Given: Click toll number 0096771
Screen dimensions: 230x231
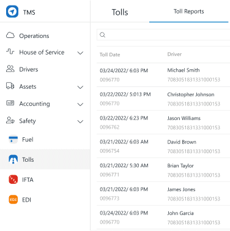Looking at the screenshot, I should [109, 175].
